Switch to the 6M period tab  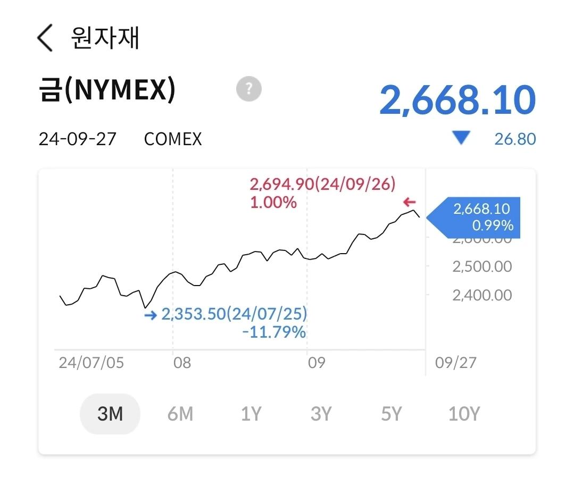pyautogui.click(x=180, y=414)
